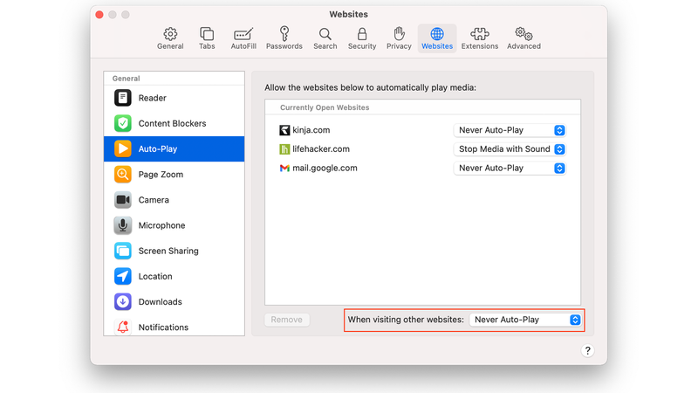Open mail.google.com auto-play dropdown
Image resolution: width=698 pixels, height=393 pixels.
pyautogui.click(x=510, y=168)
